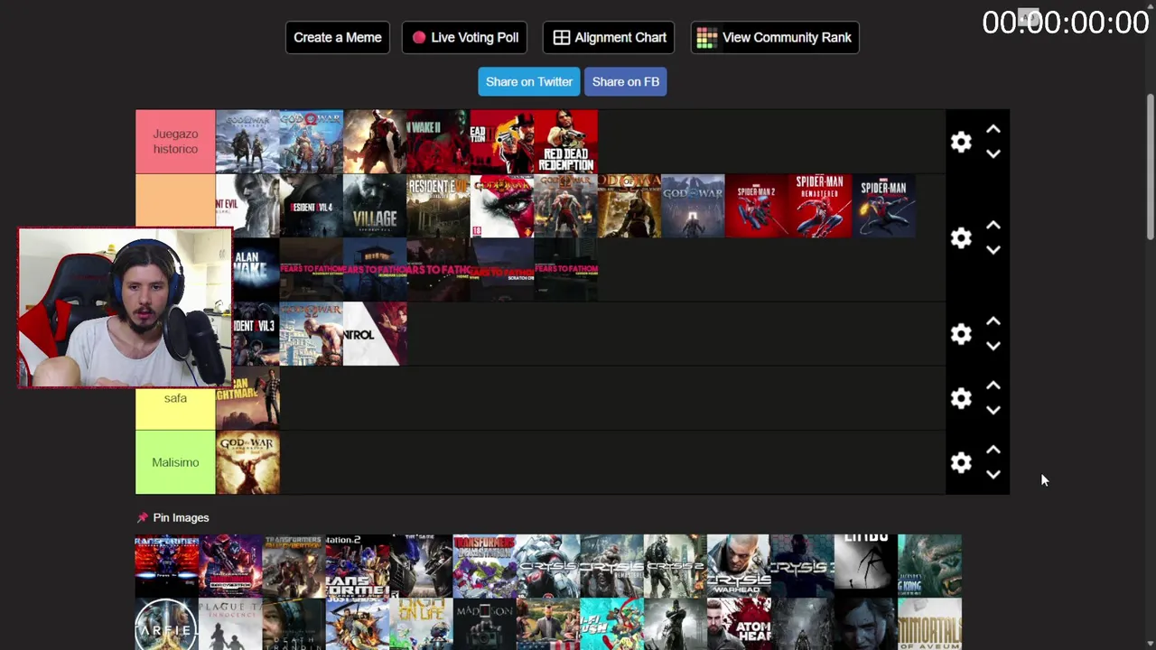Click the colored grid icon in View Community Rank
This screenshot has height=650, width=1156.
[706, 37]
